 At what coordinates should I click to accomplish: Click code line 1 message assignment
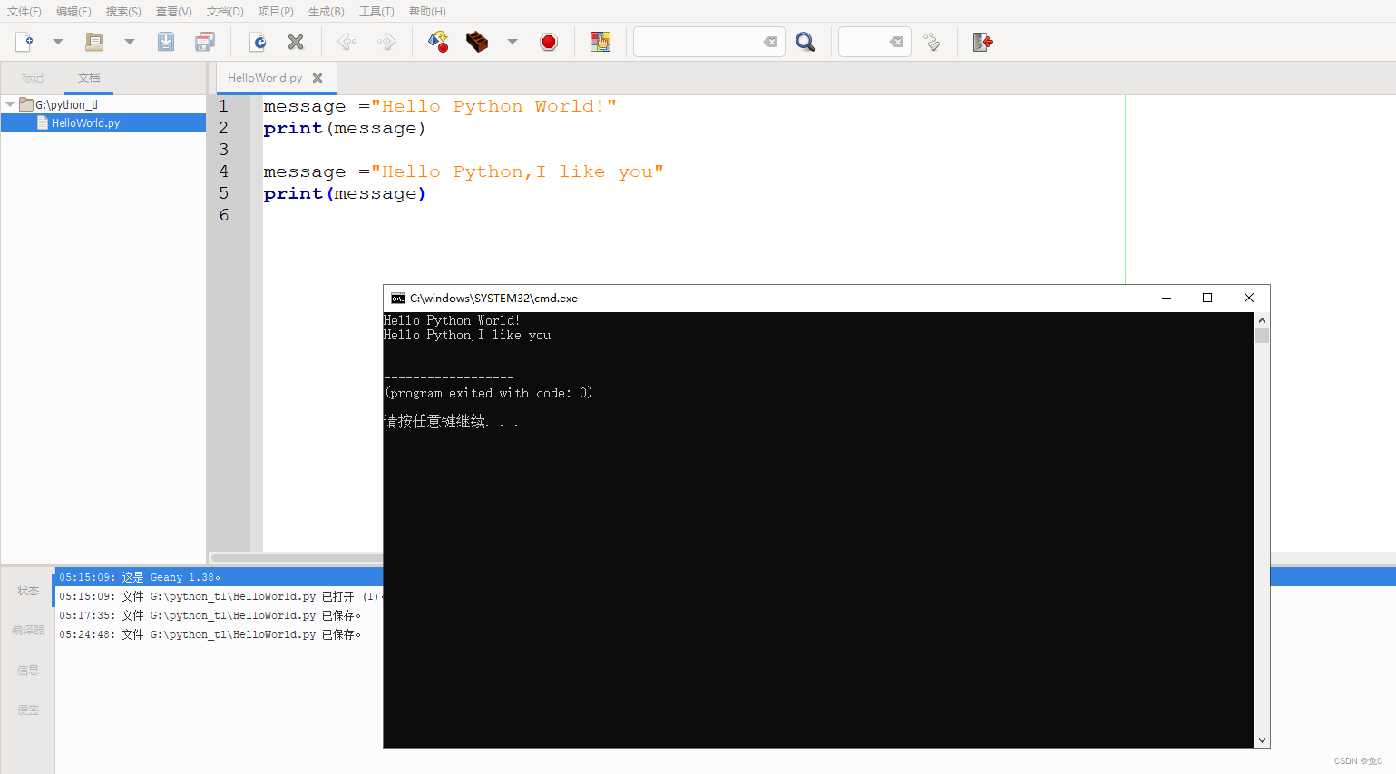click(440, 106)
